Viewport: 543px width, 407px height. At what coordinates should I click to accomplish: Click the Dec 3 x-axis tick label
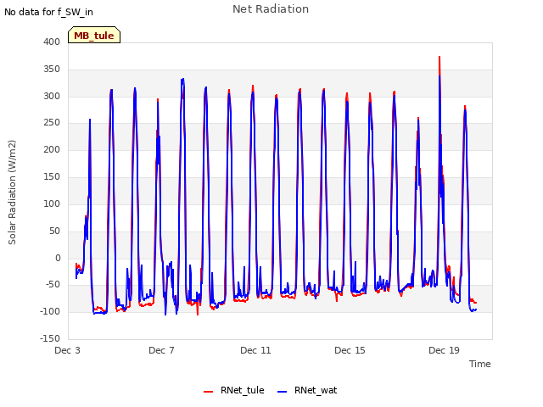click(x=67, y=350)
